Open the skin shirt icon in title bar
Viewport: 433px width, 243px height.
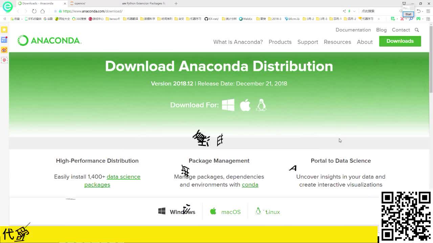(404, 3)
